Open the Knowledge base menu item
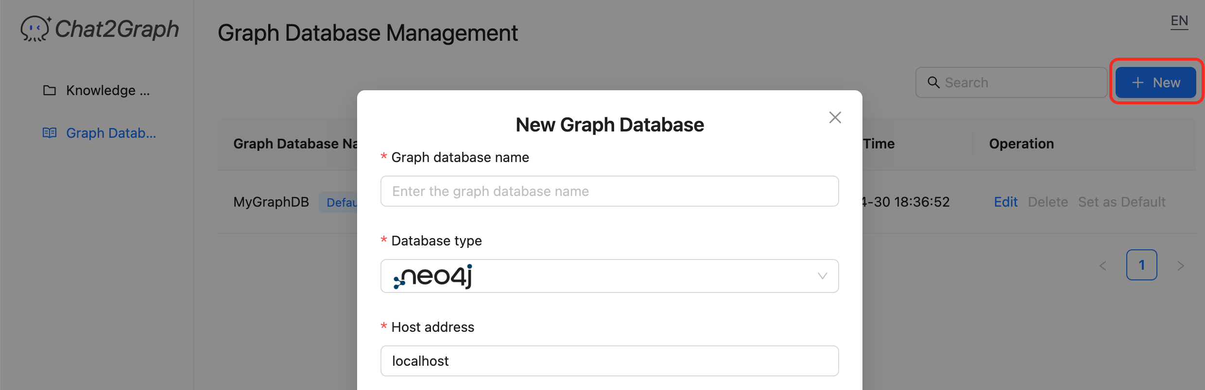The image size is (1205, 390). (x=108, y=91)
